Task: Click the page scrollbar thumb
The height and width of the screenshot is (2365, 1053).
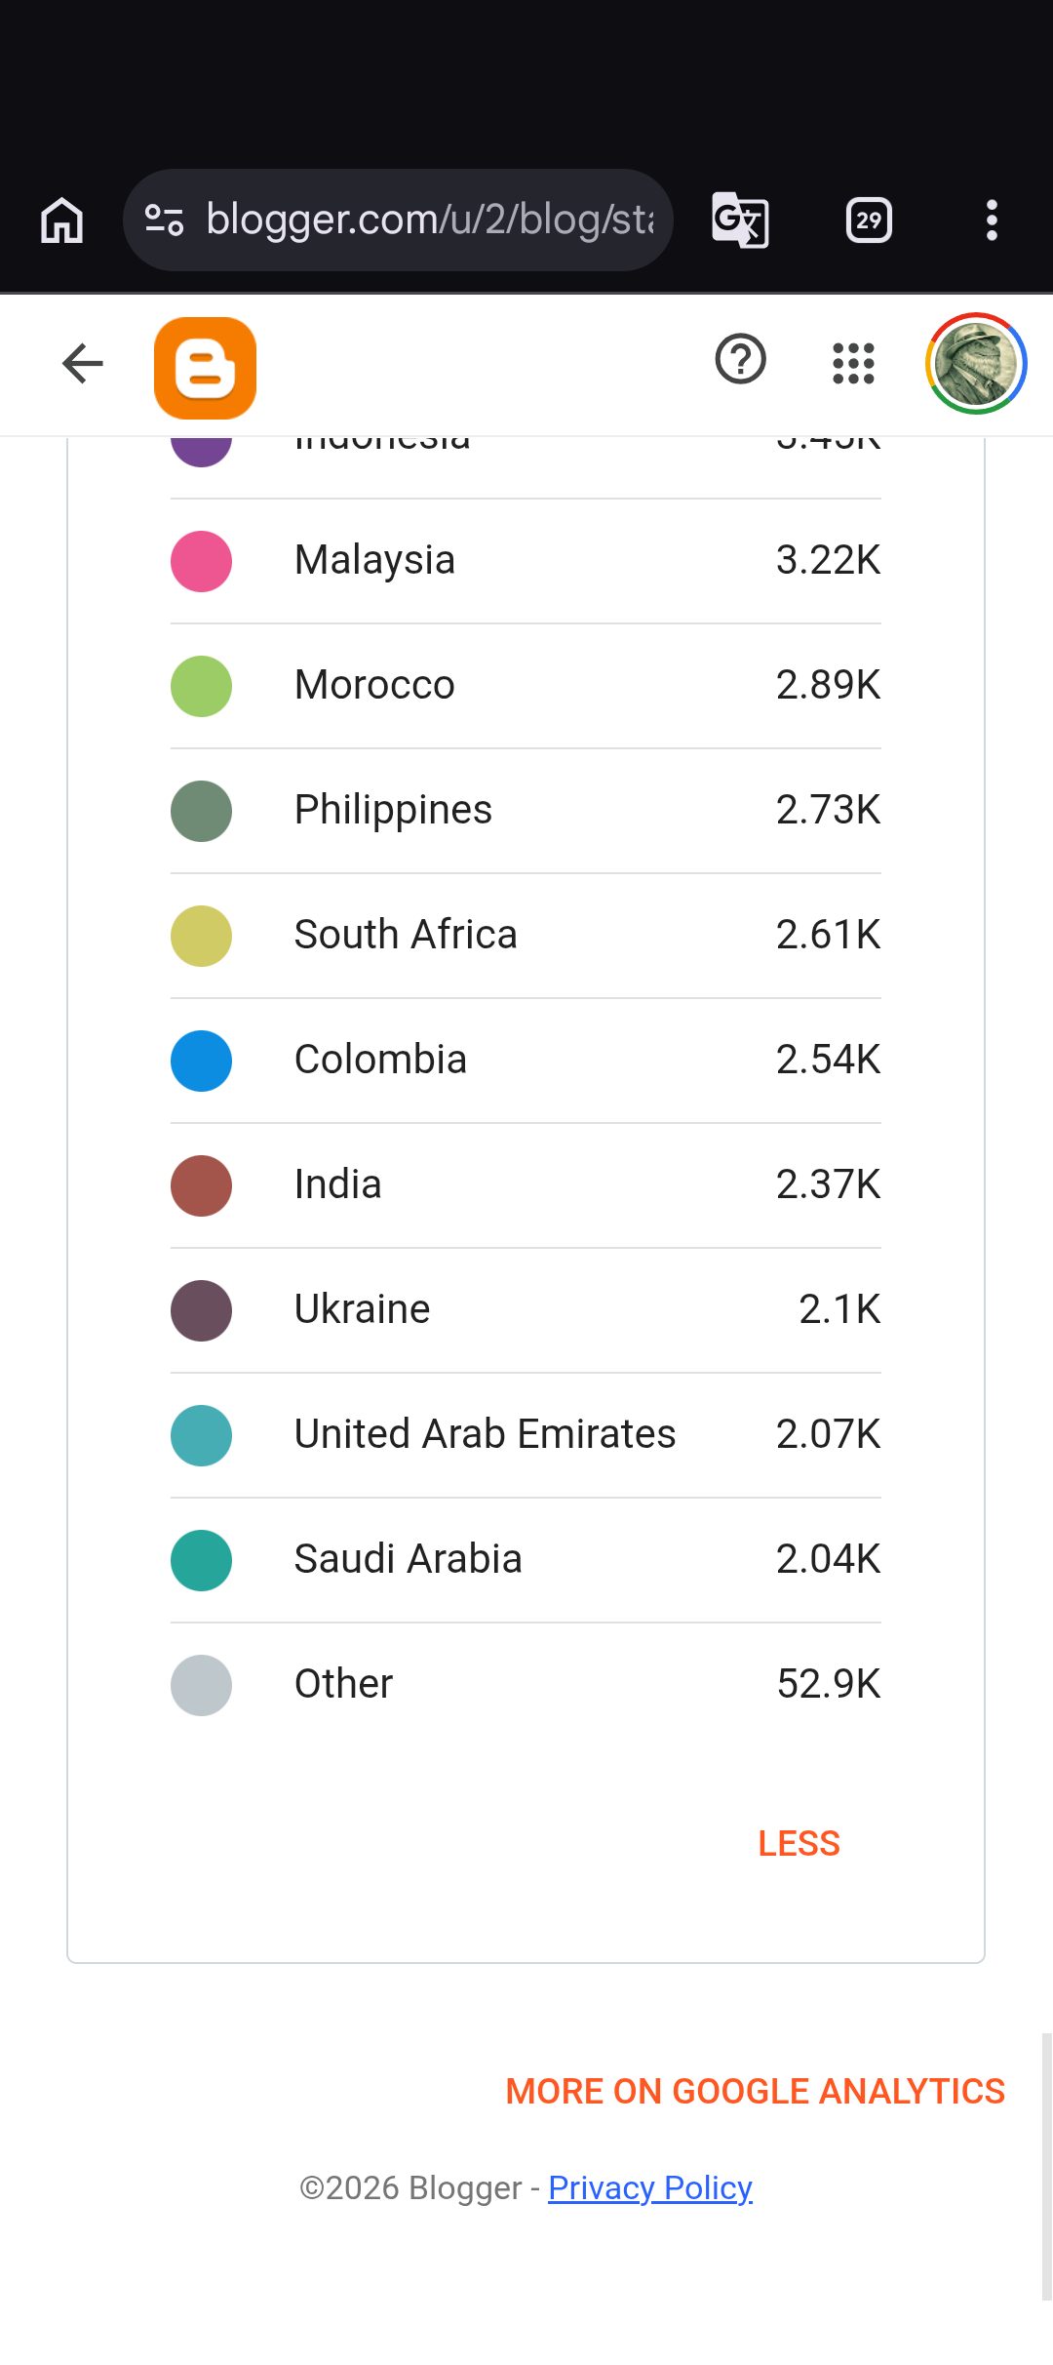Action: (1046, 2166)
